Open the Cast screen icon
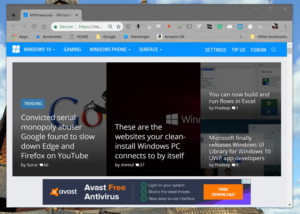Screen dimensions: 300x214 coord(189,27)
